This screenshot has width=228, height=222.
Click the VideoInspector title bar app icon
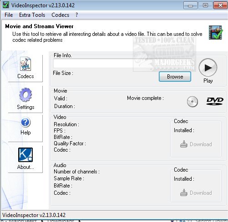pyautogui.click(x=6, y=5)
